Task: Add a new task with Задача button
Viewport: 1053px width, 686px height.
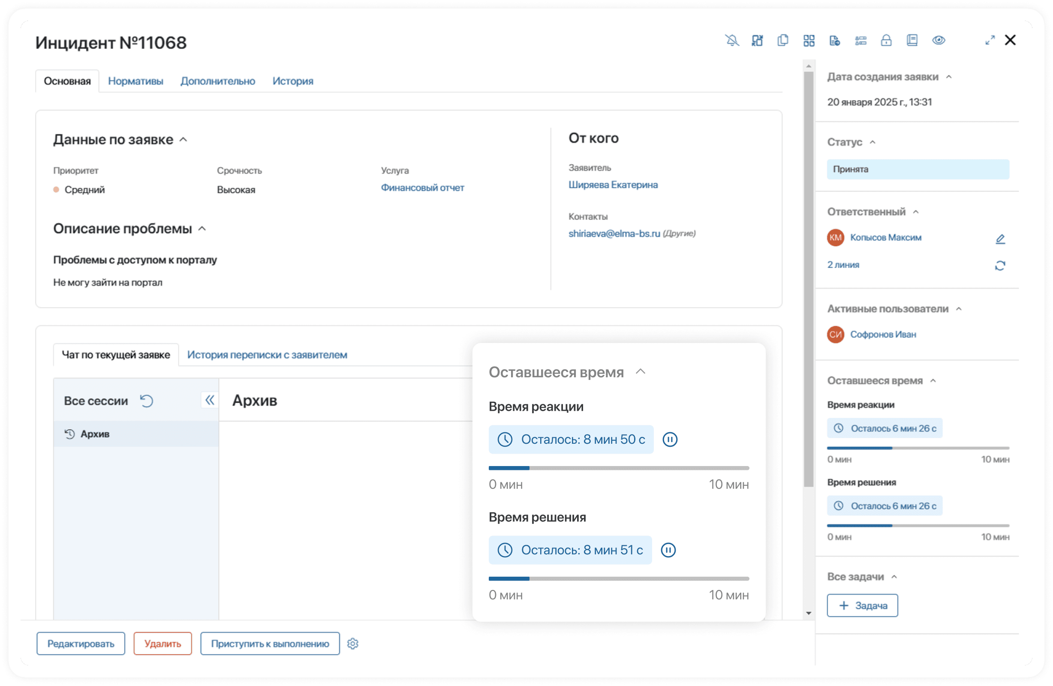Action: tap(863, 606)
